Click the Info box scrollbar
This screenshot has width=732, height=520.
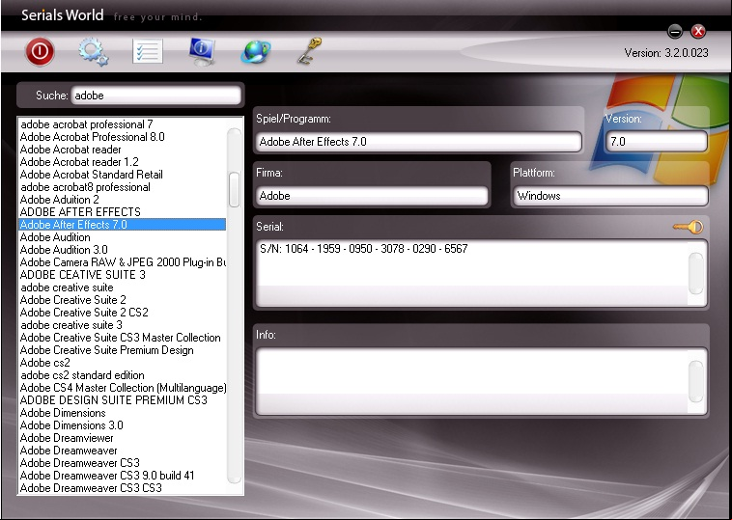[x=696, y=381]
